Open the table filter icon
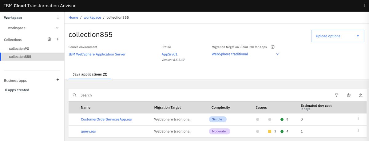This screenshot has height=141, width=369. [x=336, y=95]
